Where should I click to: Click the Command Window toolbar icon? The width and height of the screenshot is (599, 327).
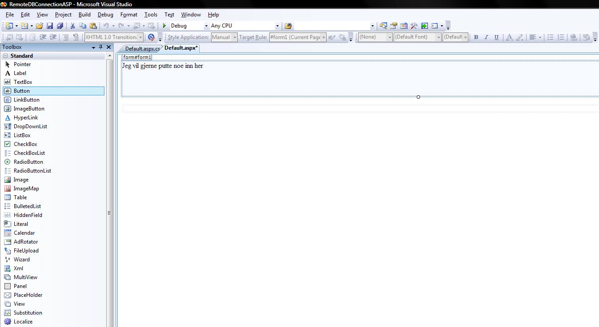[435, 26]
